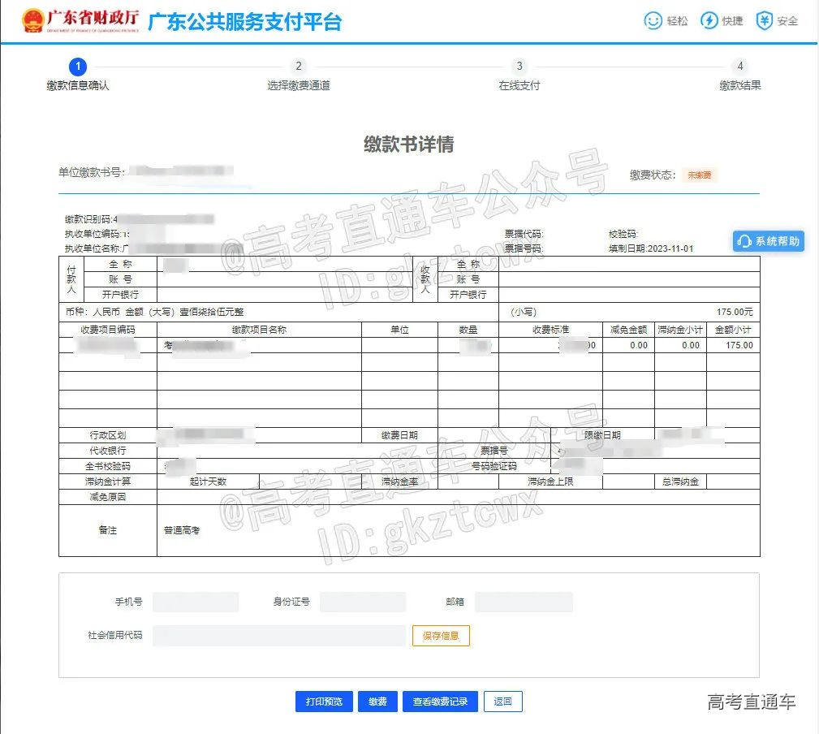Click the 返回 back button

pyautogui.click(x=502, y=702)
